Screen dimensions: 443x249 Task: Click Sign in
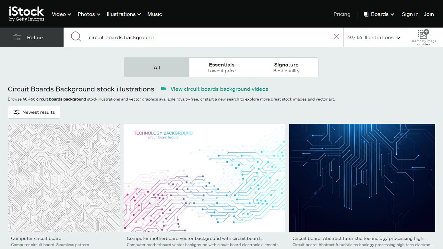[x=410, y=14]
